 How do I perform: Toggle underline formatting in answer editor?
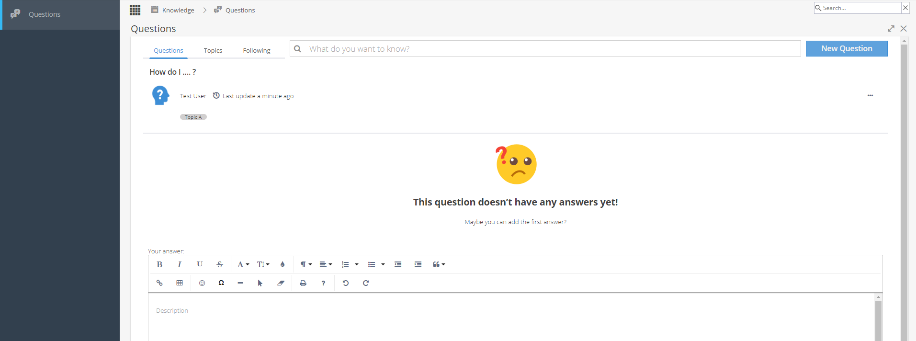(x=200, y=264)
